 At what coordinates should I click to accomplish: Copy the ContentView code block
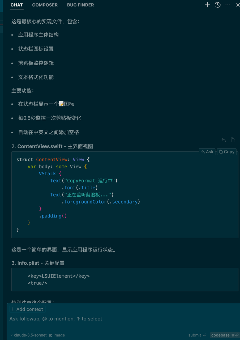coord(227,152)
